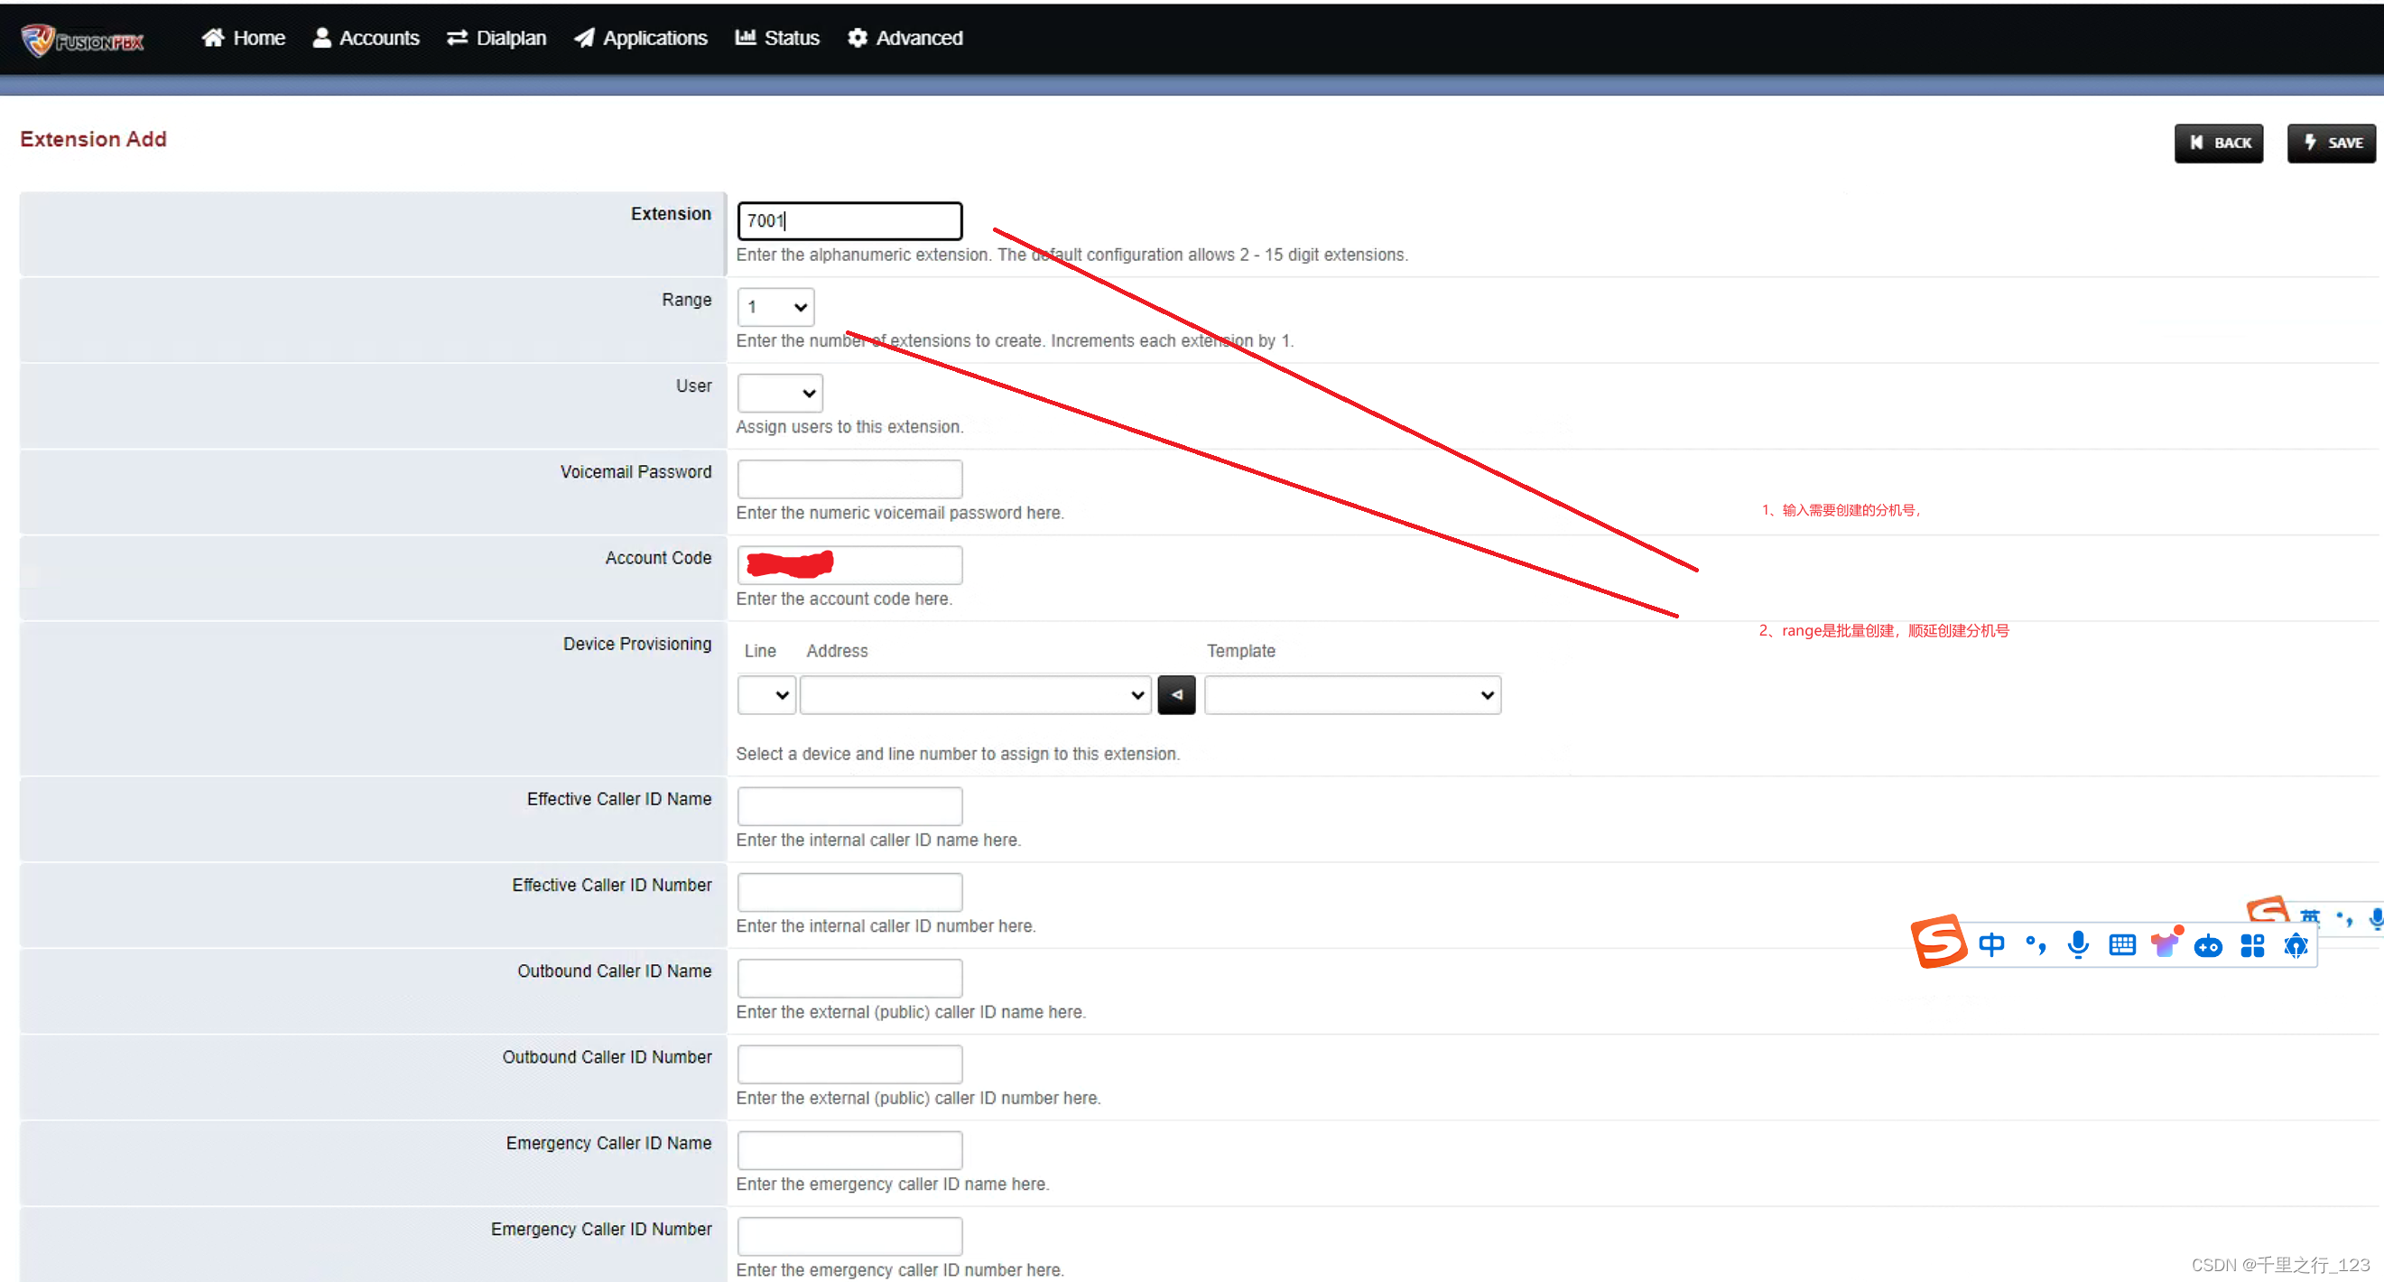The height and width of the screenshot is (1282, 2384).
Task: Click the FusionPBX logo
Action: click(81, 40)
